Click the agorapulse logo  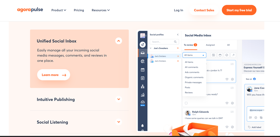point(30,10)
